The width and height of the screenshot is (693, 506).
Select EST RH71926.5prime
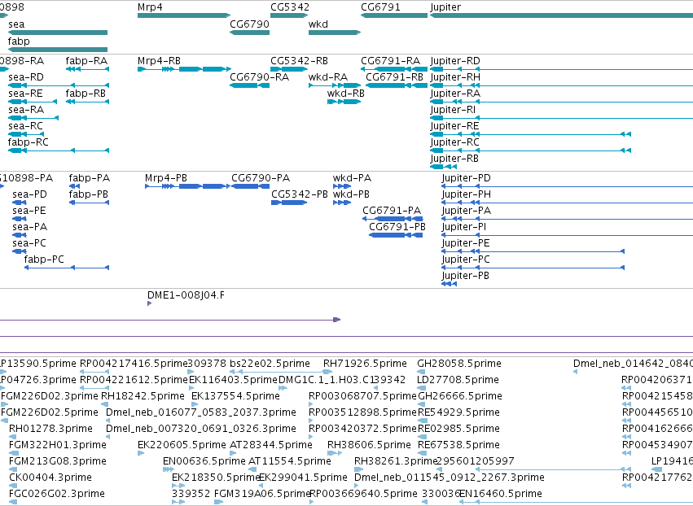pyautogui.click(x=365, y=364)
